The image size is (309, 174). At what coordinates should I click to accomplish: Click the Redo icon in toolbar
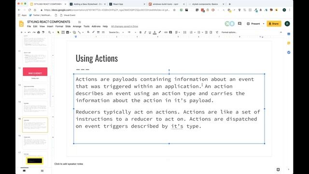tap(34, 32)
